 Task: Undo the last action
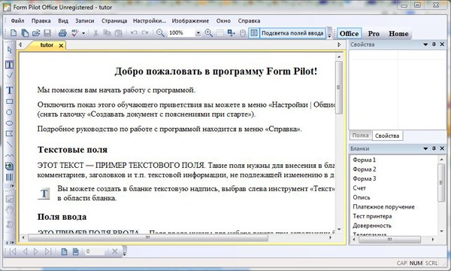click(x=134, y=33)
